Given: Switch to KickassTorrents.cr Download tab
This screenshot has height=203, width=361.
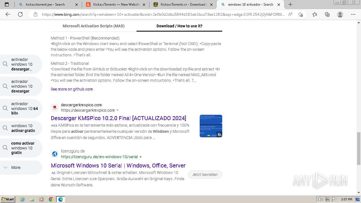Looking at the screenshot, I should 183,5.
